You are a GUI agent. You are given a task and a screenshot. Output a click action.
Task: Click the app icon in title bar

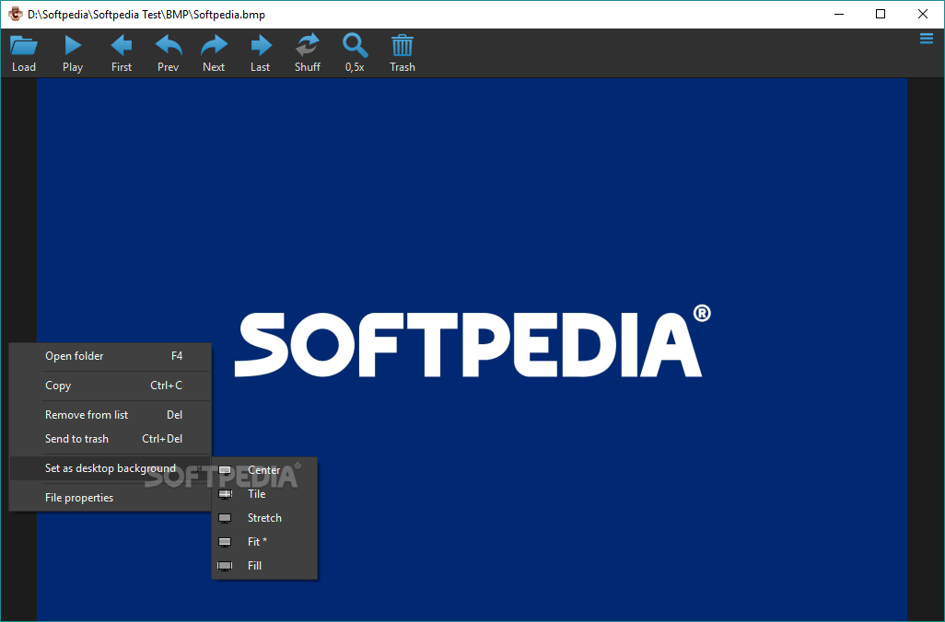point(15,14)
